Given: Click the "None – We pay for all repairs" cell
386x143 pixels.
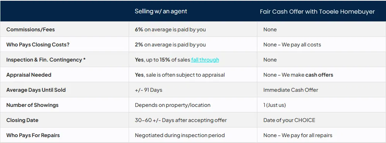Looking at the screenshot, I should [x=298, y=135].
